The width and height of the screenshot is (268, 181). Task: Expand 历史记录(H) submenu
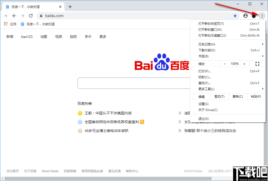(x=228, y=44)
